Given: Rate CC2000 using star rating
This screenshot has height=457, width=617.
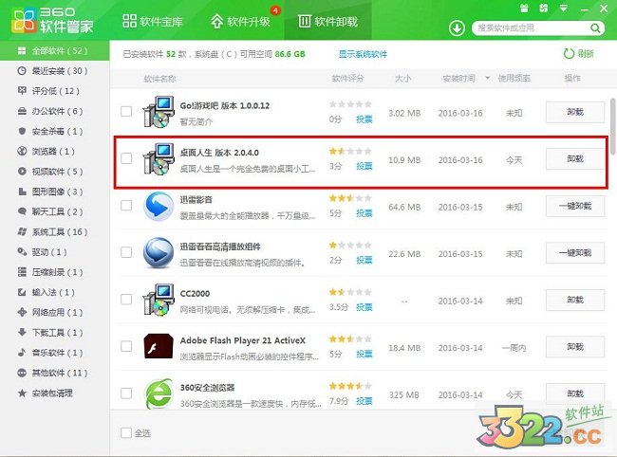Looking at the screenshot, I should tap(350, 292).
